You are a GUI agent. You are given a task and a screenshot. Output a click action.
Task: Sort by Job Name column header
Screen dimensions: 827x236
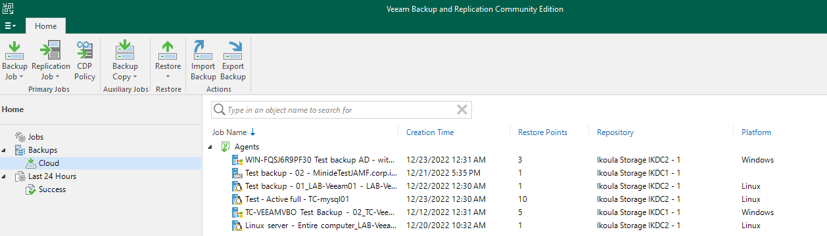coord(229,132)
